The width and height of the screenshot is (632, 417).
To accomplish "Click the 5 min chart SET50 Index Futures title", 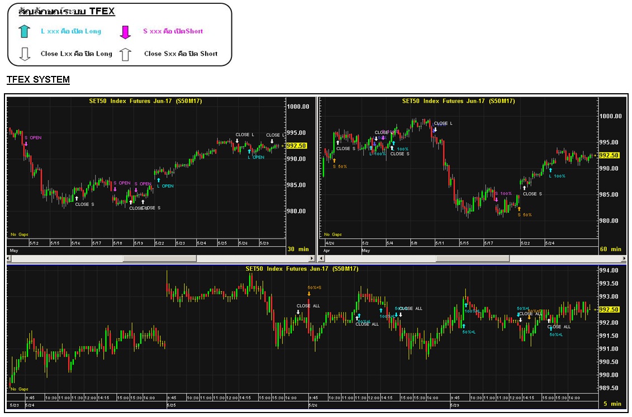I will click(x=302, y=269).
